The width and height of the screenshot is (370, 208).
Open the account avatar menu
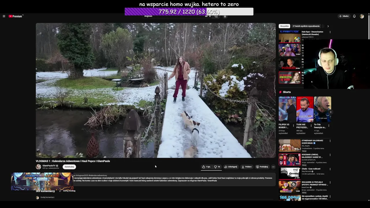[x=362, y=16]
